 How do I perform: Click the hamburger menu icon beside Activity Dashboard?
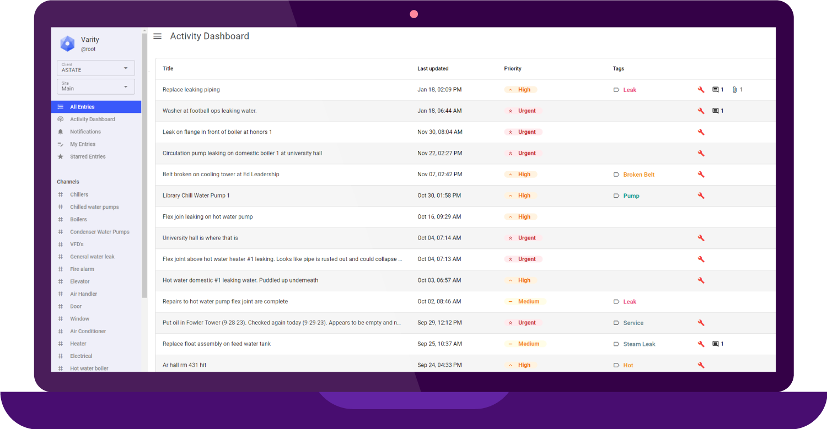[157, 36]
